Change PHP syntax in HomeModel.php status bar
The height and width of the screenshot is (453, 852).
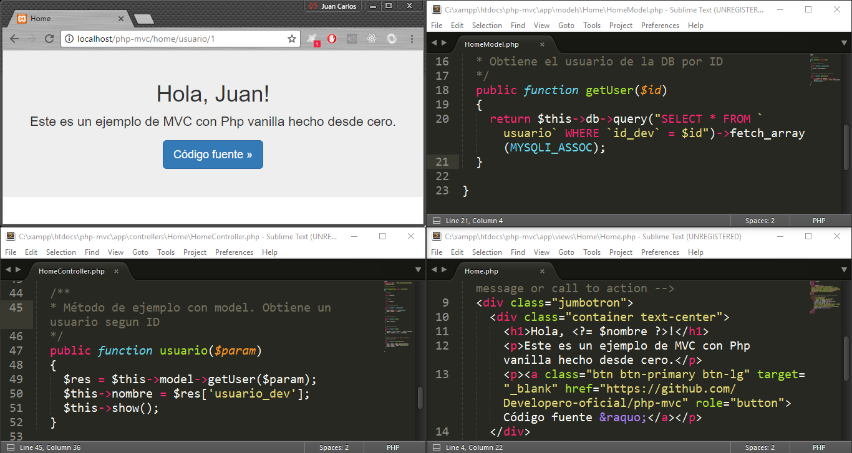coord(819,221)
